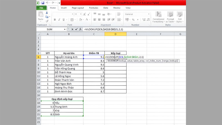
Task: Toggle Bold formatting
Action: [55, 20]
